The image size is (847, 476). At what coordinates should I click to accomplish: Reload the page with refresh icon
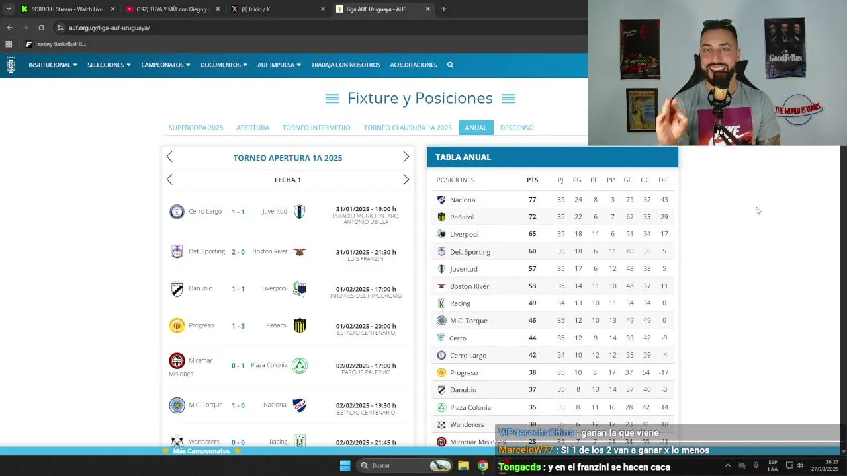coord(41,28)
